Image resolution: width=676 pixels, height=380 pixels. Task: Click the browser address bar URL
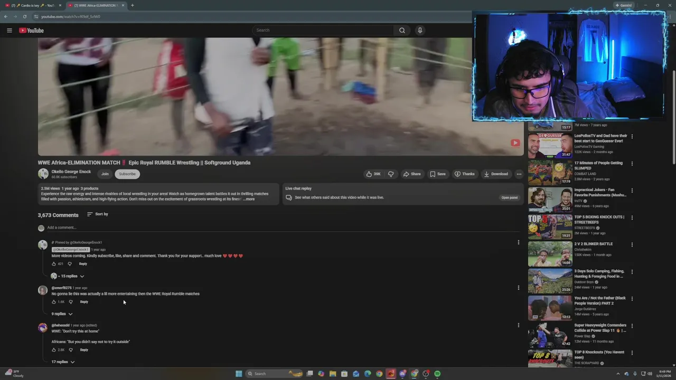(x=71, y=16)
